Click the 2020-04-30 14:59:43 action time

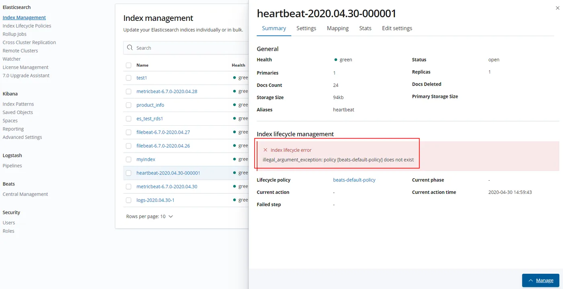click(x=510, y=192)
